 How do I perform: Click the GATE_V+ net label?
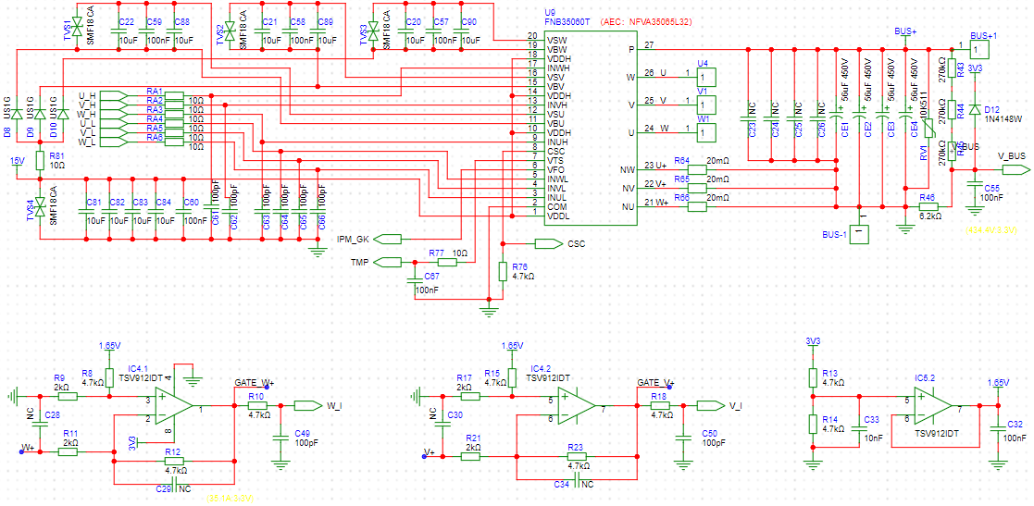click(655, 383)
